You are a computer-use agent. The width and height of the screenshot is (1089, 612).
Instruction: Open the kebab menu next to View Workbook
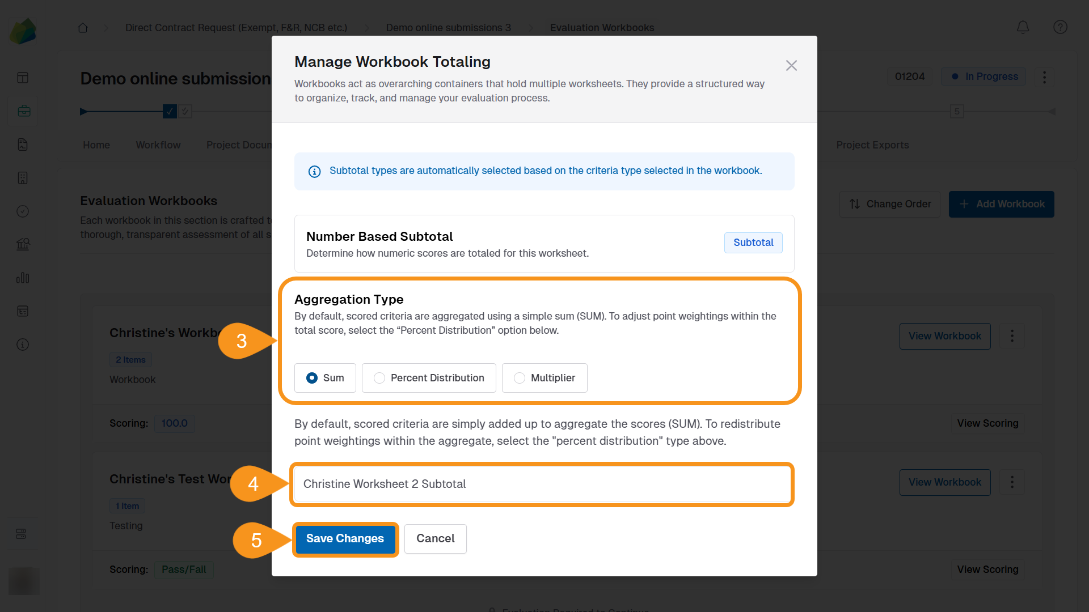(x=1012, y=335)
